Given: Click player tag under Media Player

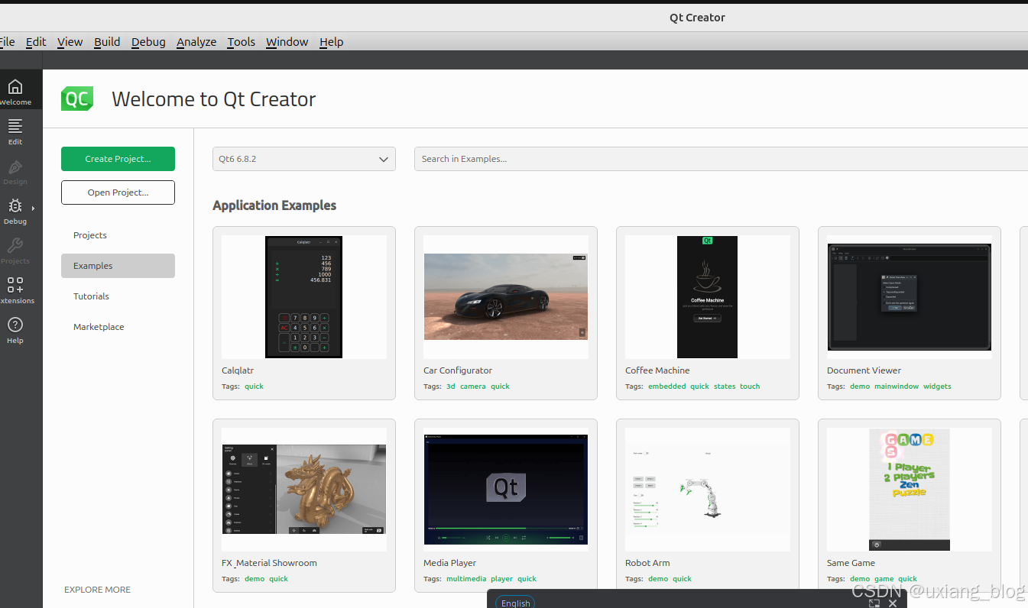Looking at the screenshot, I should tap(502, 579).
